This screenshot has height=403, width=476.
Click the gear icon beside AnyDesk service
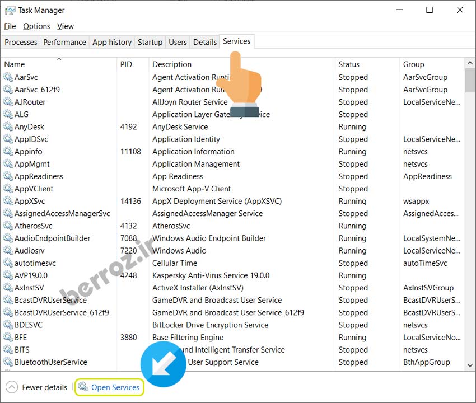coord(8,127)
